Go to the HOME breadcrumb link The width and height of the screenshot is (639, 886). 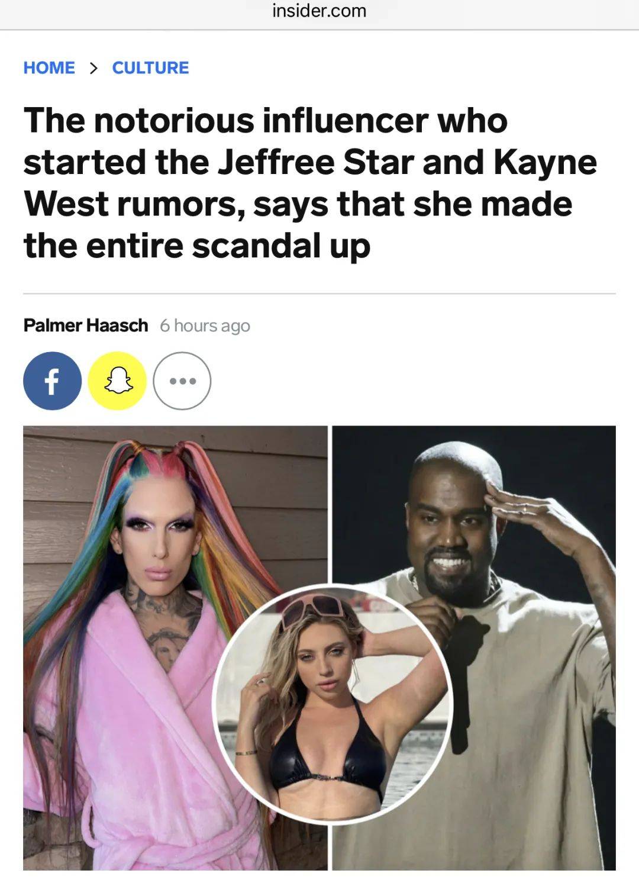click(49, 68)
